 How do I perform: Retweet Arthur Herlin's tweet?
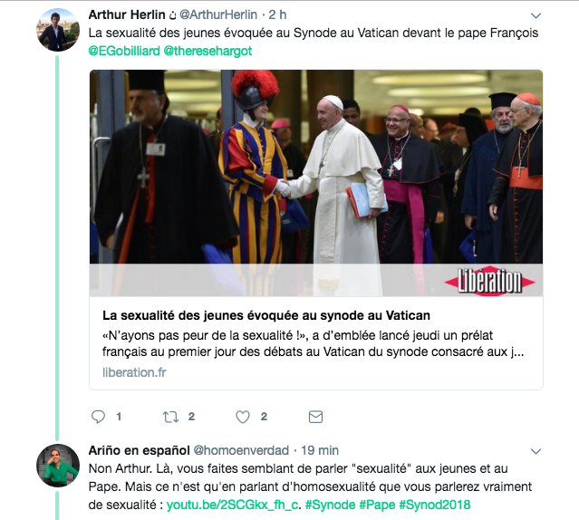(171, 417)
